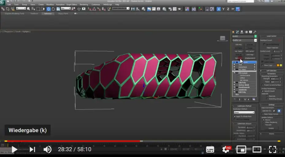Open the Subdivision Method dropdown

tap(244, 113)
